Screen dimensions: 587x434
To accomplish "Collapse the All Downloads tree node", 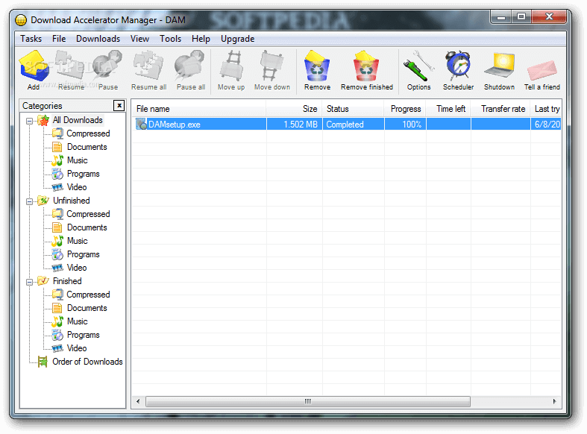I will click(x=29, y=121).
